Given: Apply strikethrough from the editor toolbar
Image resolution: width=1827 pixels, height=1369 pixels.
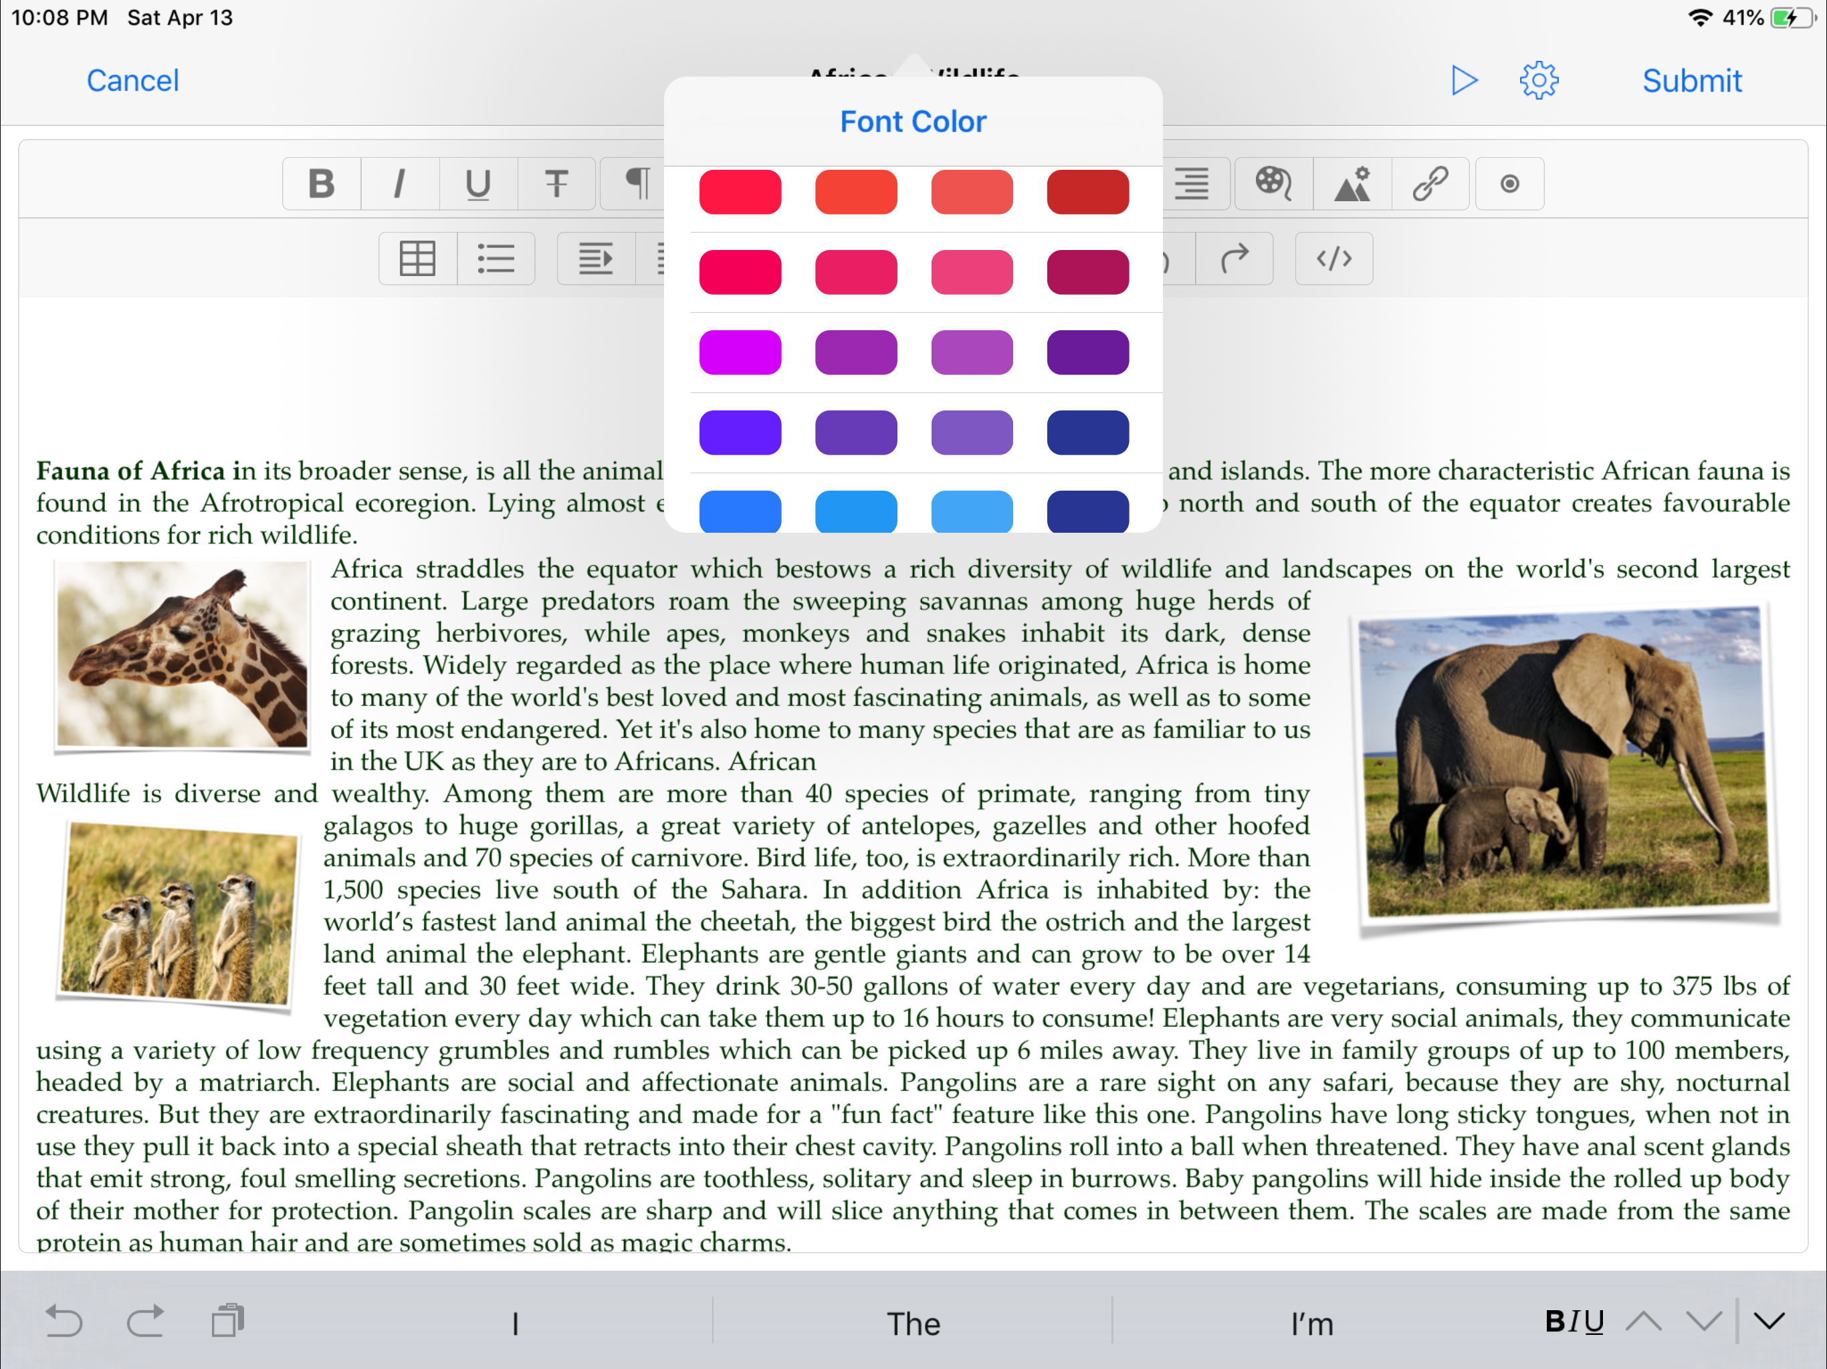Looking at the screenshot, I should (556, 183).
